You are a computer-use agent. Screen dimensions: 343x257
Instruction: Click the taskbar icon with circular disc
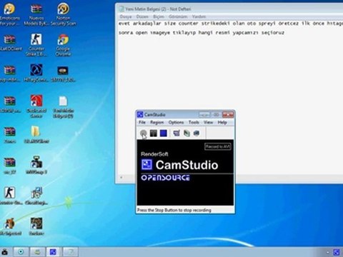pyautogui.click(x=21, y=252)
